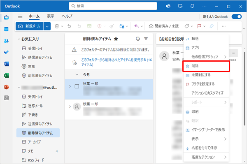Screen dimensions: 247x164
Task: Click the reply all arrow icon
Action: point(136,26)
